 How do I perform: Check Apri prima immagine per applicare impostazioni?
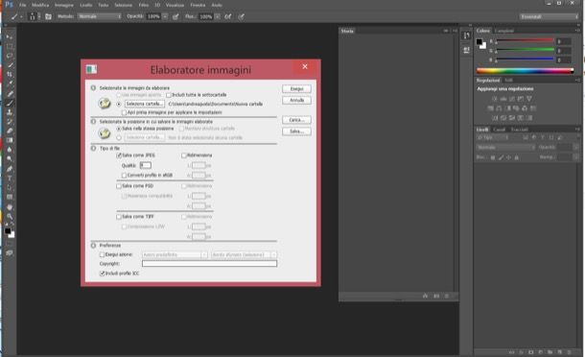point(125,112)
